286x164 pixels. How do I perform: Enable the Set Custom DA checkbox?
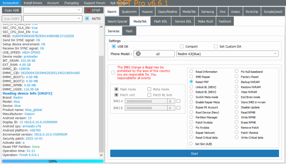(x=216, y=46)
